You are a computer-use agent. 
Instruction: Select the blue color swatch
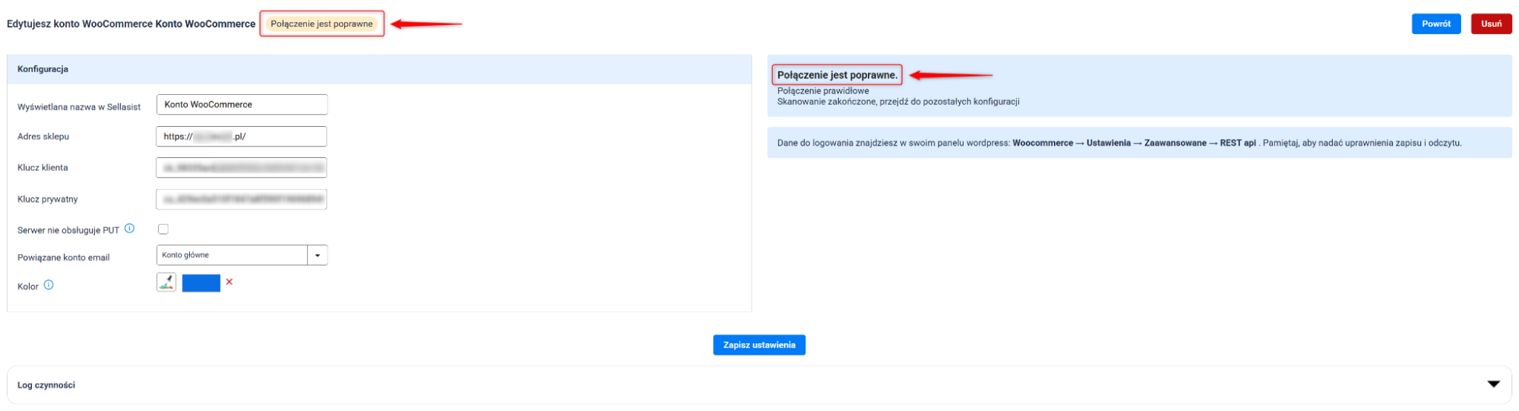click(x=201, y=283)
